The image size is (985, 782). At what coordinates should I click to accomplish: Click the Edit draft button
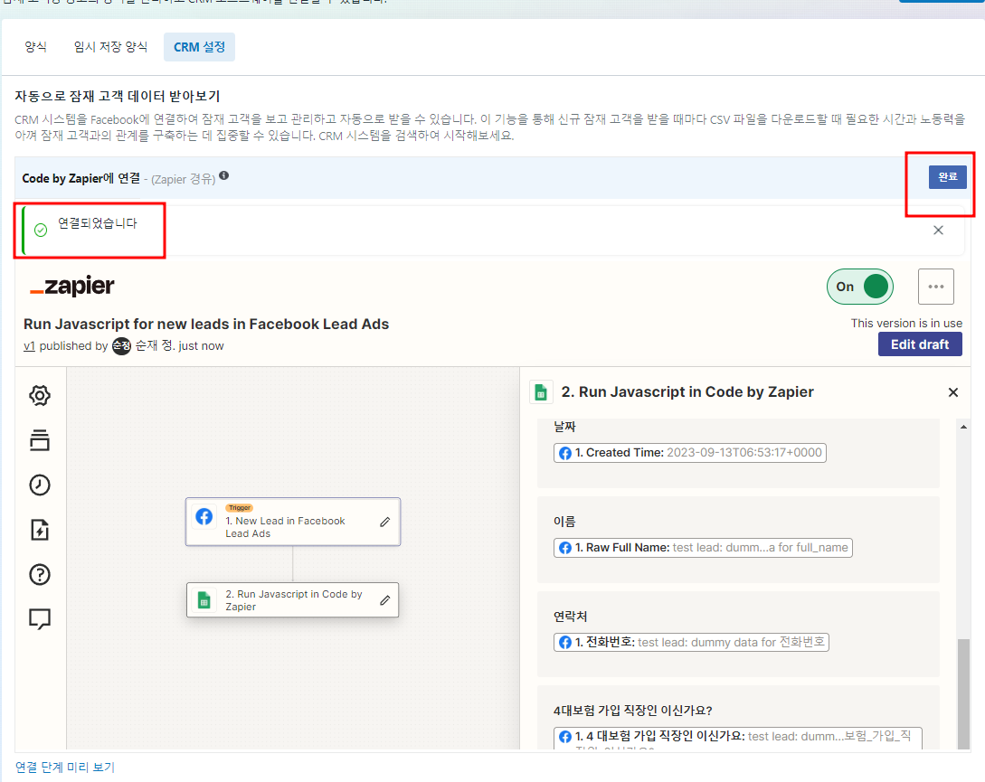click(x=920, y=344)
